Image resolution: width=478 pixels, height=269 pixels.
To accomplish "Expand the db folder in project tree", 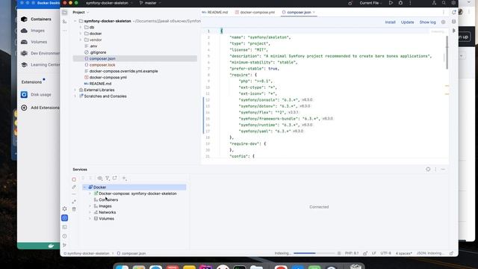I will [81, 27].
